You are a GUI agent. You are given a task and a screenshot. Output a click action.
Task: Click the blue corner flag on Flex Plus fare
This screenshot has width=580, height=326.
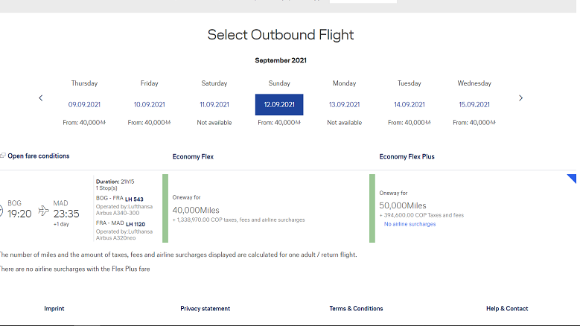(x=572, y=179)
